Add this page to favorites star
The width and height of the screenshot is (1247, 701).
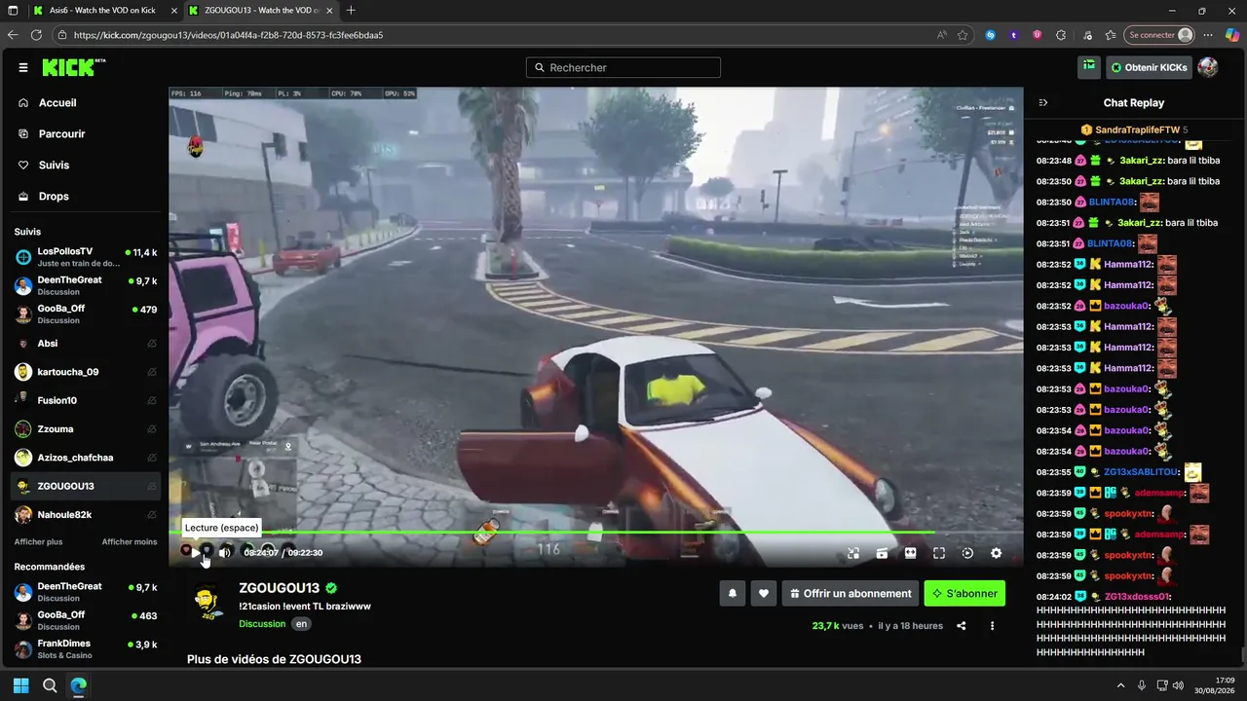pyautogui.click(x=963, y=35)
